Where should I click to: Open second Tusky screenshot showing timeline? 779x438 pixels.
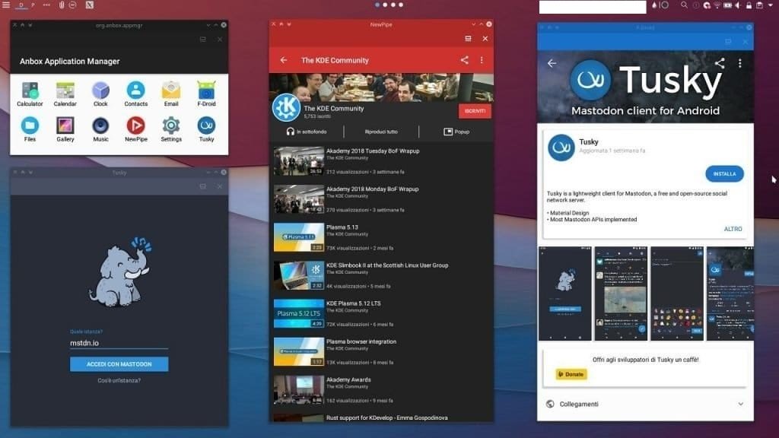[621, 294]
